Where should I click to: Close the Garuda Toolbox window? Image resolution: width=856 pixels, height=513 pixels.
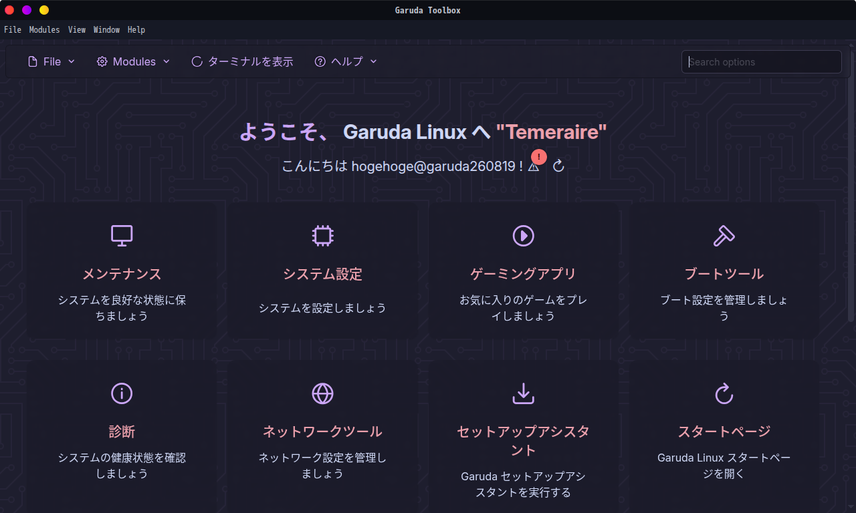[x=9, y=10]
